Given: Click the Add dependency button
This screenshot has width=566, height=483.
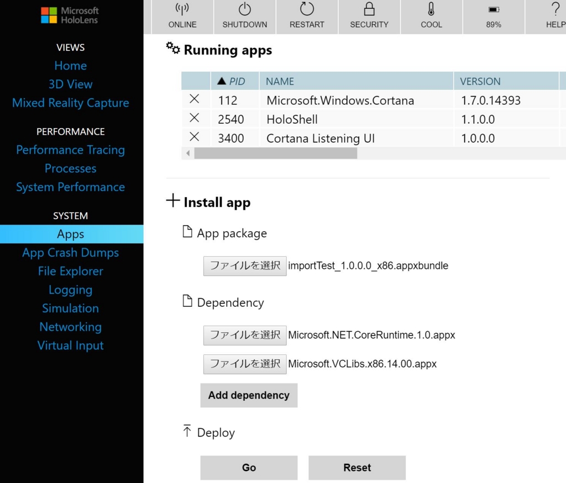Looking at the screenshot, I should tap(249, 395).
